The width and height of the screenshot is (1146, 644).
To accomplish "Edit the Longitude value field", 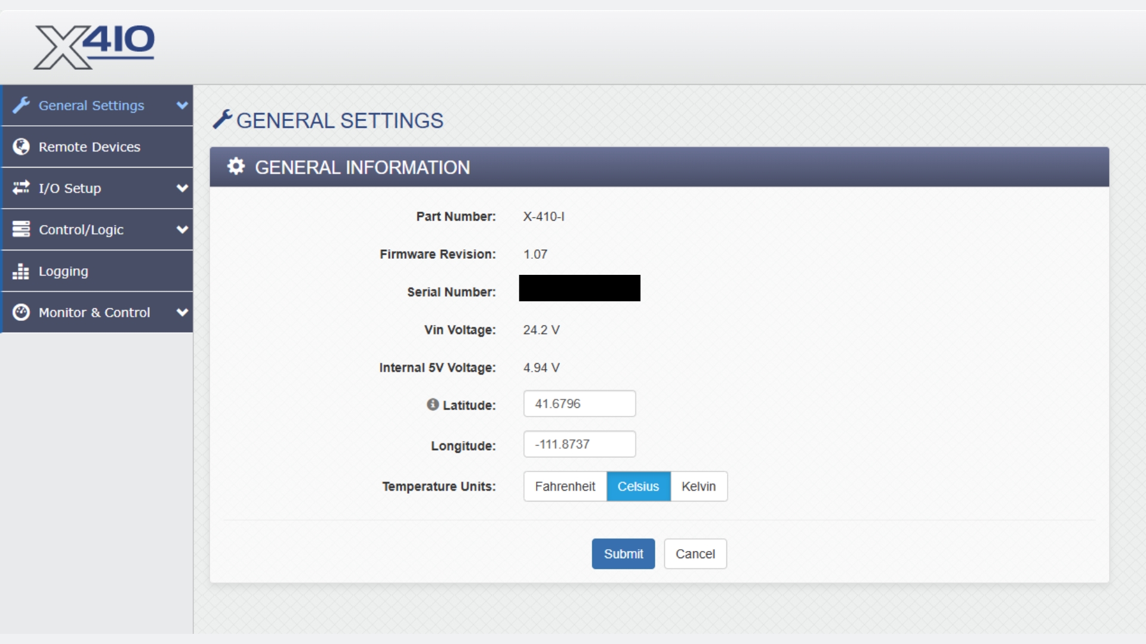I will click(x=578, y=444).
